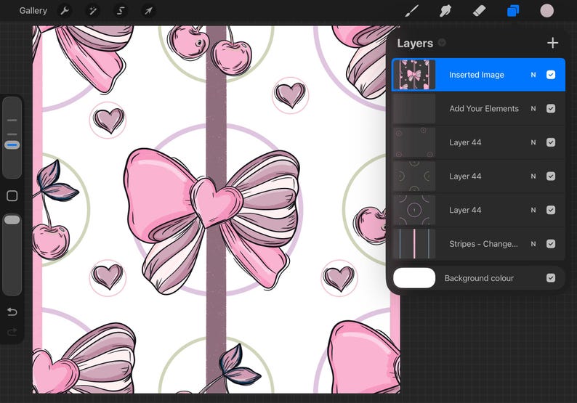Viewport: 577px width, 403px height.
Task: Close the Layers panel via the layers icon
Action: tap(513, 11)
